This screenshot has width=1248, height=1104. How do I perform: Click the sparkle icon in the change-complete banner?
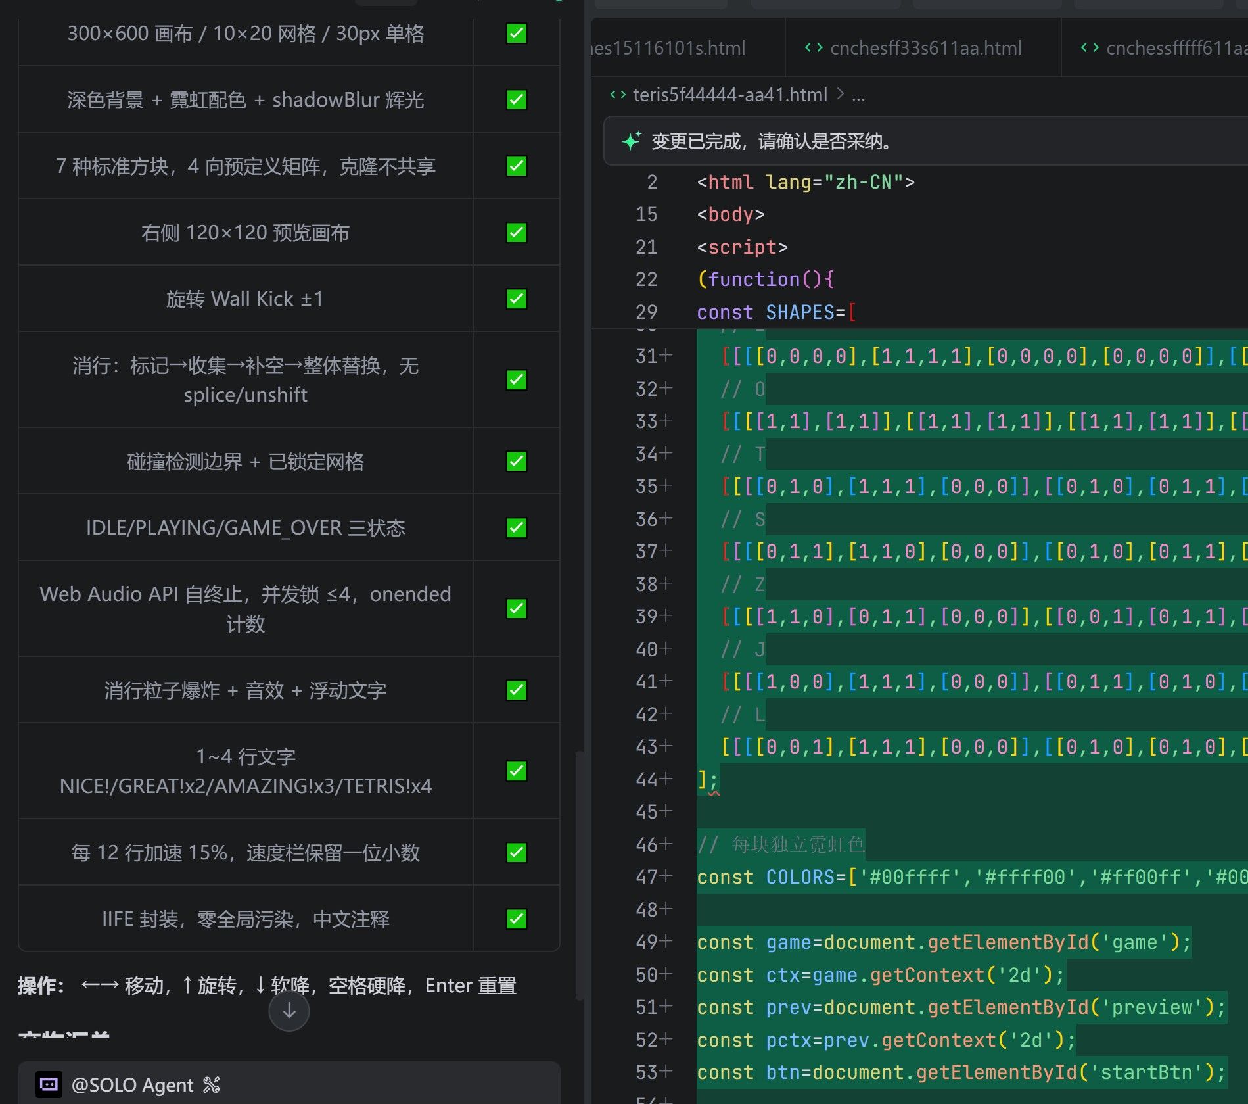631,141
